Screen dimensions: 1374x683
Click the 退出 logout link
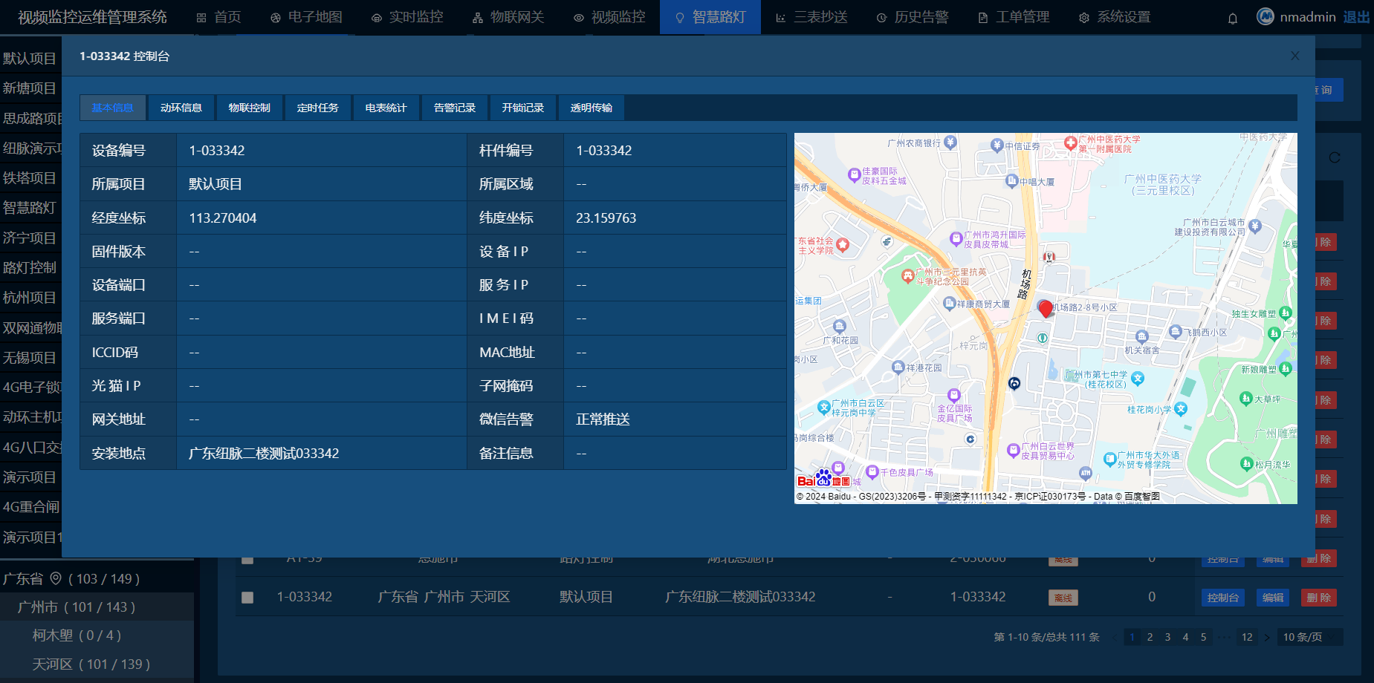point(1356,17)
